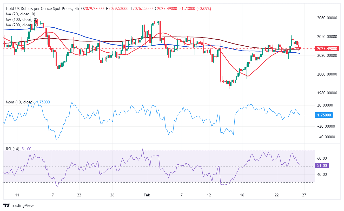The image size is (344, 211).
Task: Click the 11 date marker on time axis
Action: coord(17,195)
